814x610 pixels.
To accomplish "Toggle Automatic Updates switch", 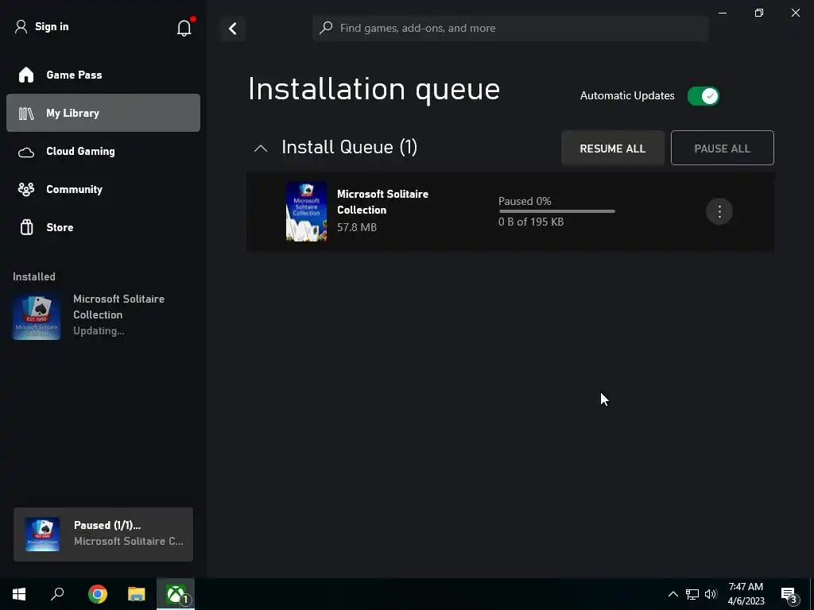I will 703,96.
